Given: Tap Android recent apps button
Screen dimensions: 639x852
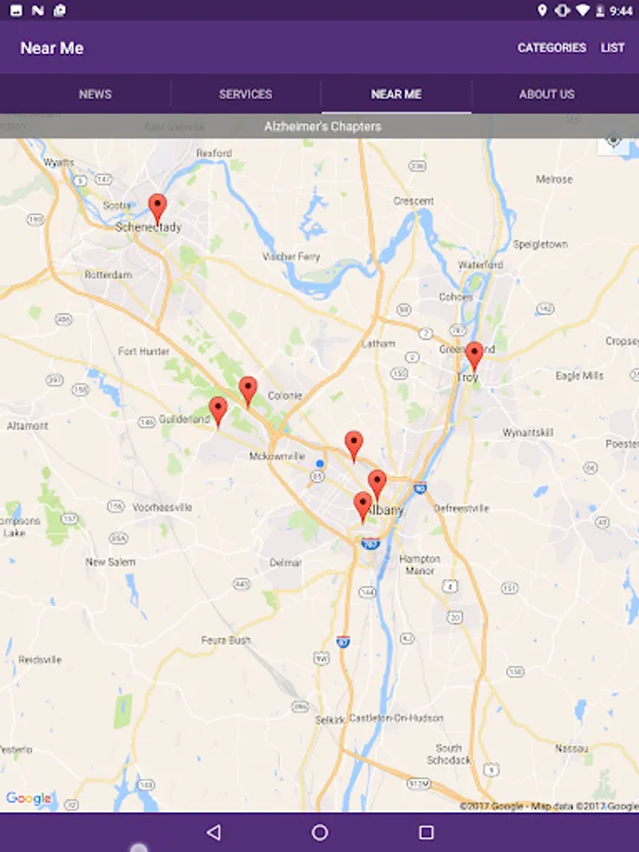Looking at the screenshot, I should click(x=427, y=832).
